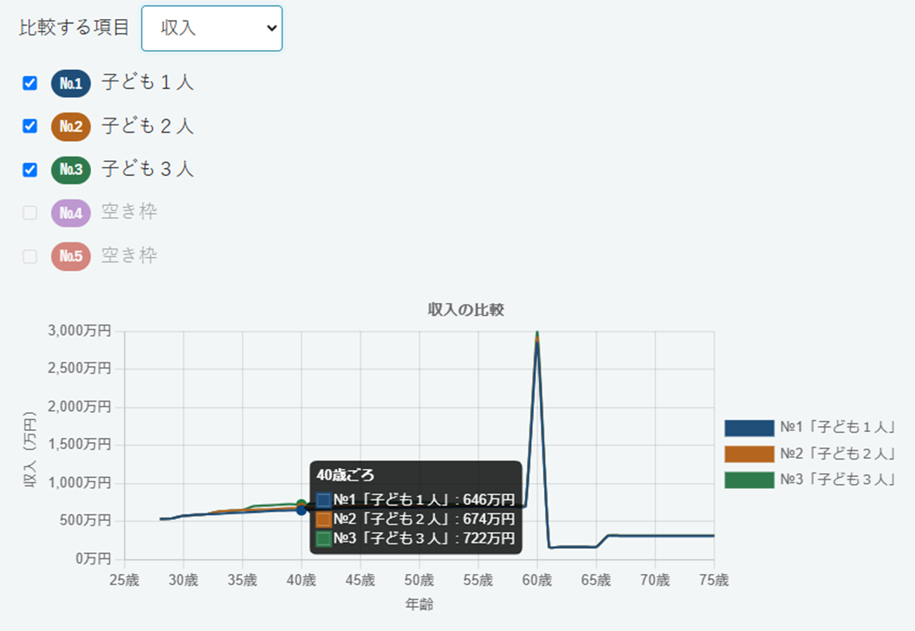Click the 0万円 y-axis label
The height and width of the screenshot is (631, 915).
pyautogui.click(x=94, y=558)
